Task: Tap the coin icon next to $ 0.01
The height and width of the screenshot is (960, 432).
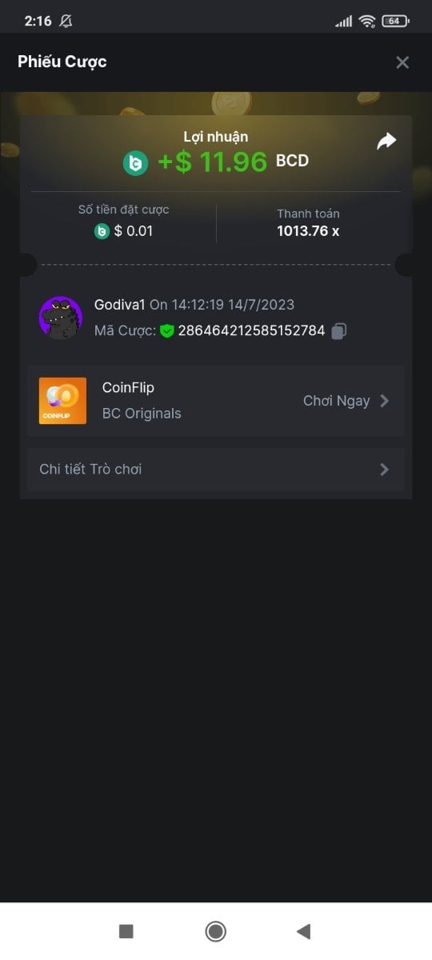Action: [102, 231]
